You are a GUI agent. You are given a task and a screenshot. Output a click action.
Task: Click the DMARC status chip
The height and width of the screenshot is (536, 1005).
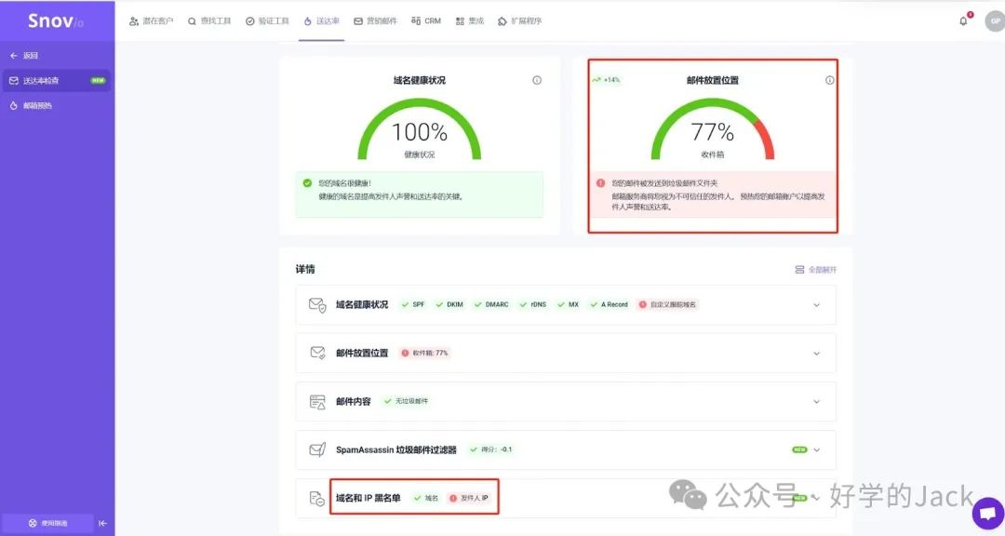[x=491, y=304]
